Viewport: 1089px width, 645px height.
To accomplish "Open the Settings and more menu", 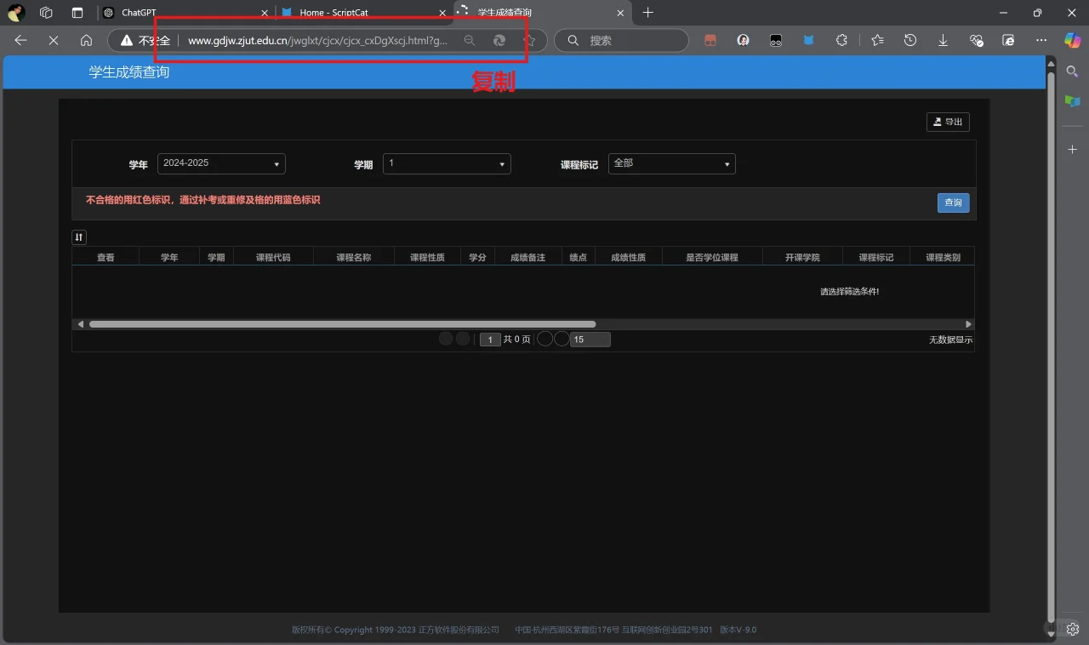I will [x=1041, y=40].
